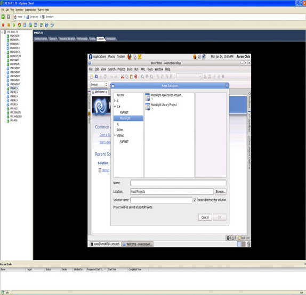Click the Tasks icon in the vSphere status bar
Screen dimensions: 306x295
pyautogui.click(x=2, y=292)
